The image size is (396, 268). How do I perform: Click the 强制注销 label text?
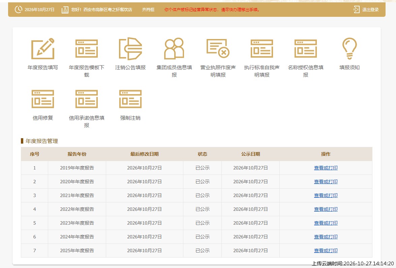tap(130, 118)
